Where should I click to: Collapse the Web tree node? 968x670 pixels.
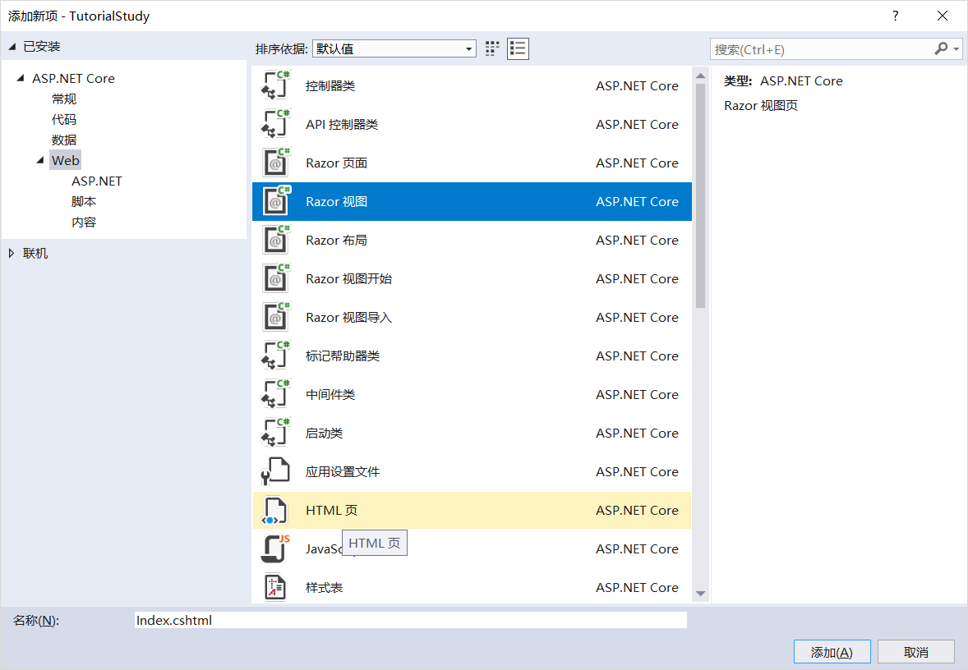[40, 160]
